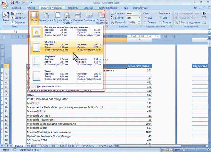The height and width of the screenshot is (152, 211).
Task: Switch to Page Layout view in status bar
Action: tap(167, 150)
